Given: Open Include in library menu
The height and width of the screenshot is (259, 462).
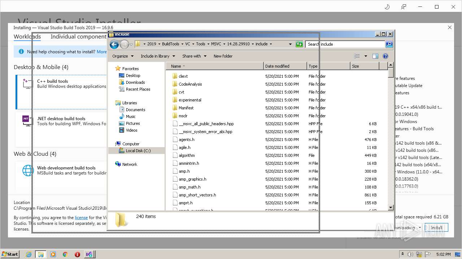Looking at the screenshot, I should (x=158, y=56).
